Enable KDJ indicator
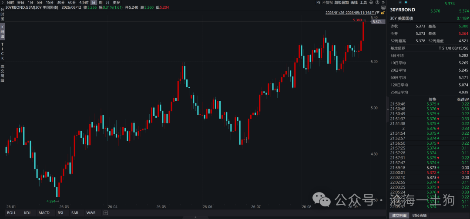The image size is (470, 219). click(x=27, y=213)
